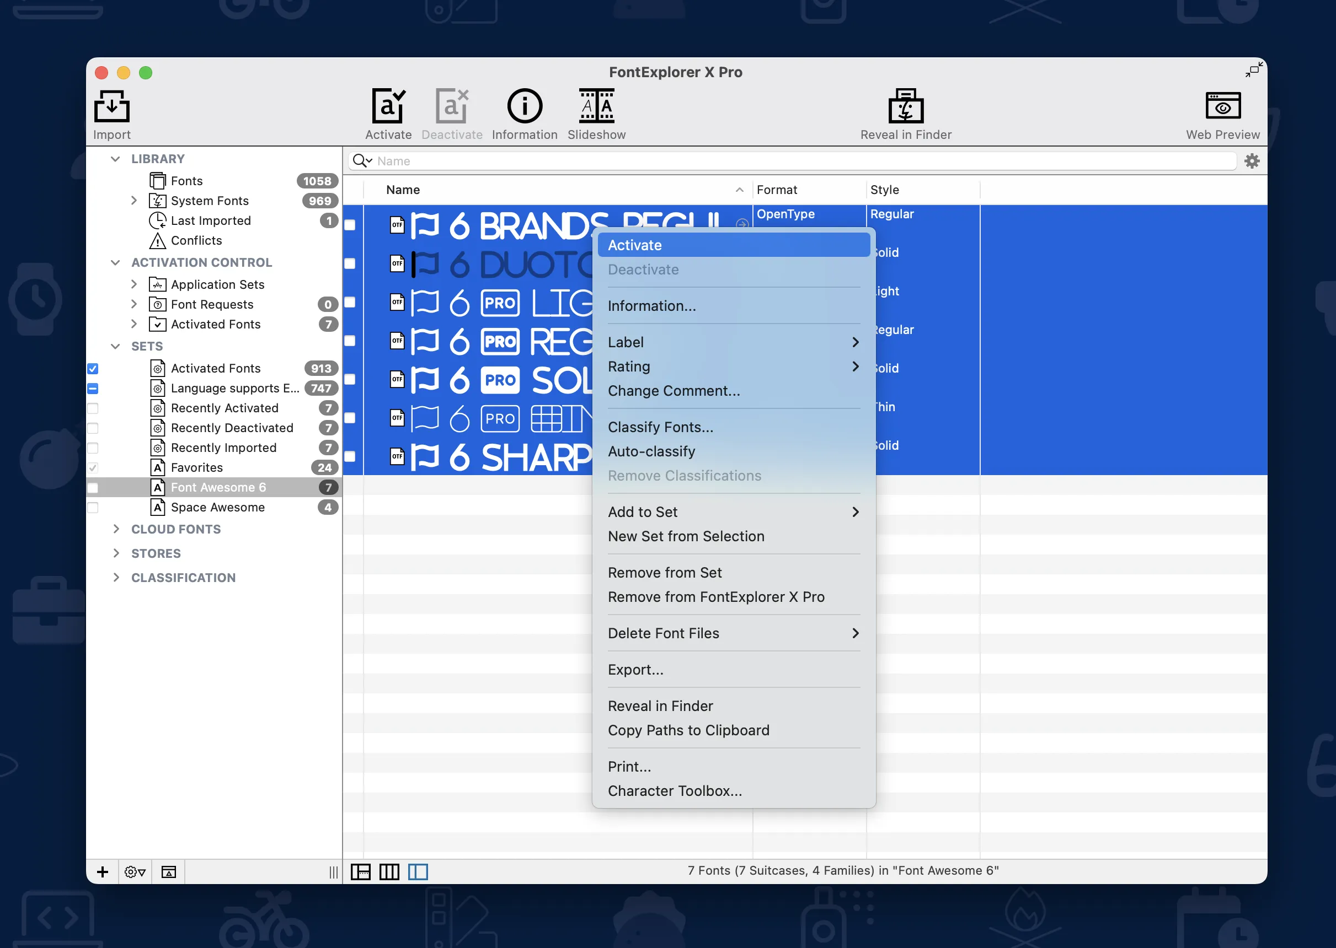Open Character Toolbox from the context menu
1336x948 pixels.
click(675, 791)
